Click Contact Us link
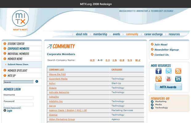This screenshot has width=191, height=123. pos(161,55)
